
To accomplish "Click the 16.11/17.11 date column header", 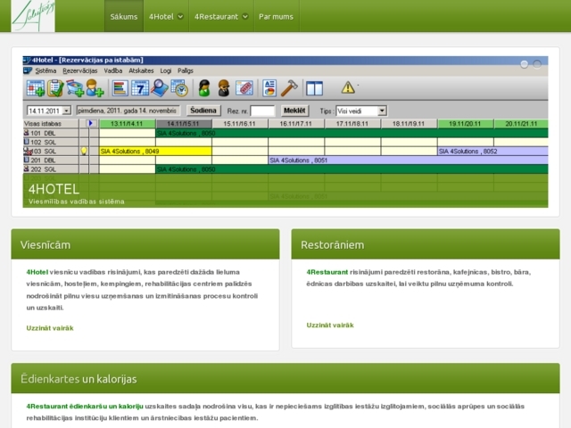I will coord(296,124).
